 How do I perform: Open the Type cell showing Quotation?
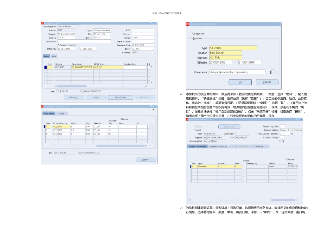[x=207, y=166]
